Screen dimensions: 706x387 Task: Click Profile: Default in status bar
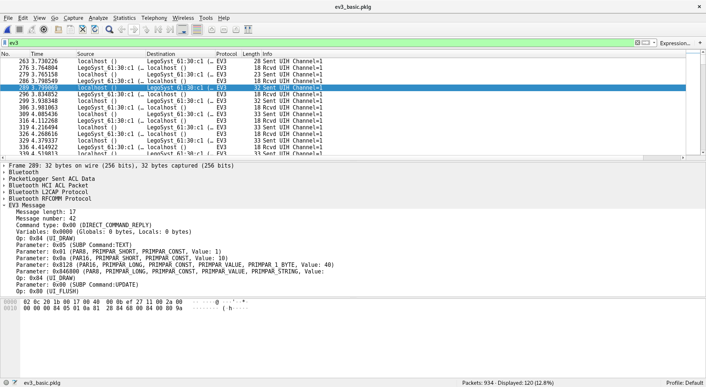tap(684, 383)
